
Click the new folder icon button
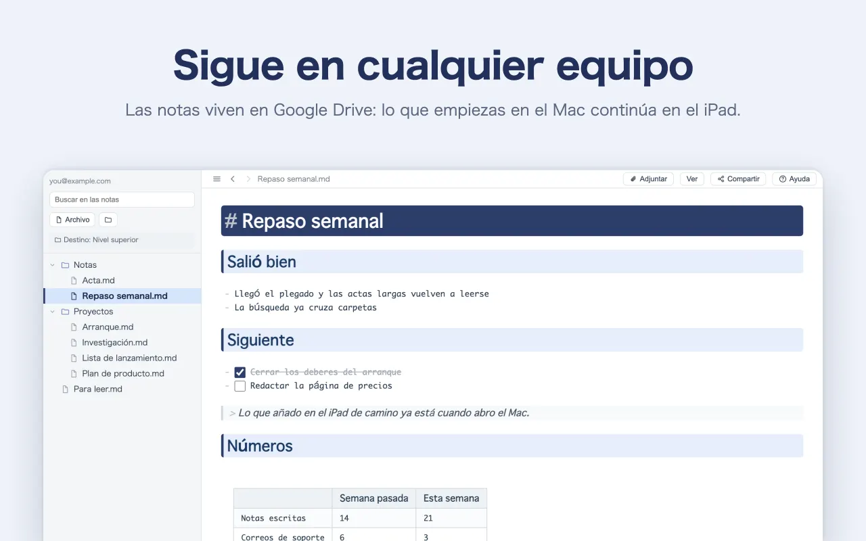point(108,220)
